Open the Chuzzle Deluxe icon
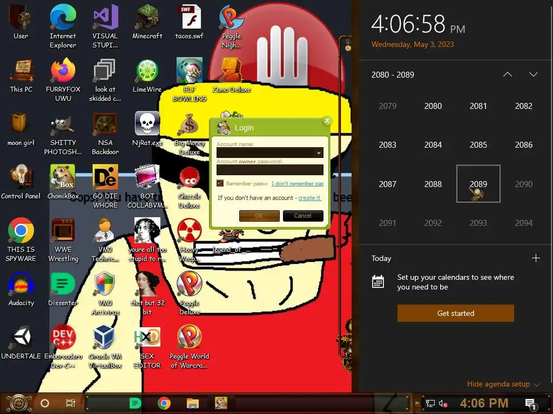553x414 pixels. [190, 187]
